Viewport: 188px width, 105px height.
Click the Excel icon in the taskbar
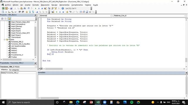click(x=98, y=102)
